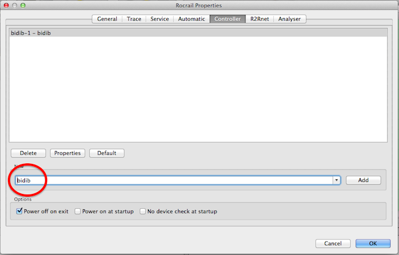Open Properties for the selected controller
This screenshot has height=255, width=399.
point(67,153)
